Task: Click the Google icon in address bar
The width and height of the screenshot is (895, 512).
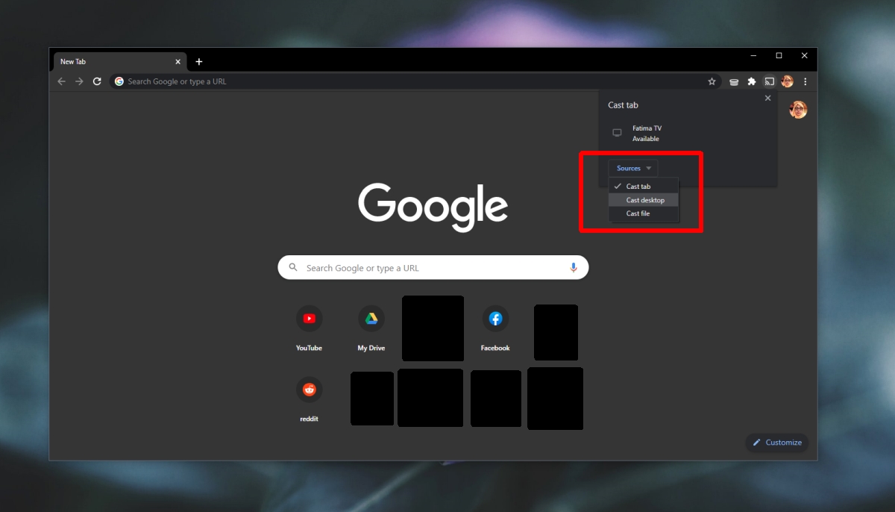Action: [x=119, y=81]
